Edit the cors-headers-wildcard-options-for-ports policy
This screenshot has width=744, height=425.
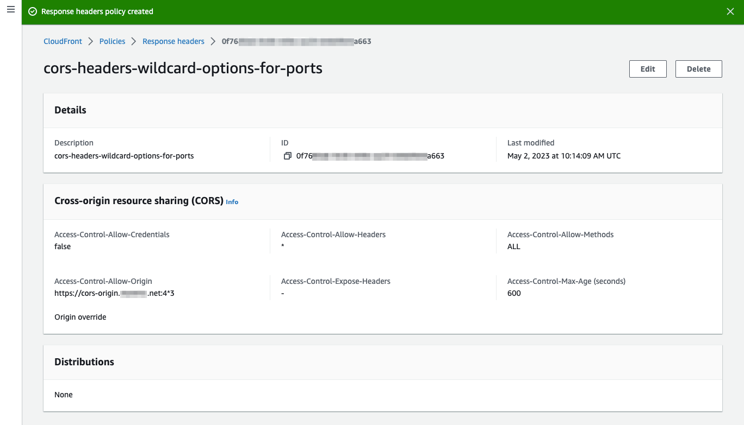click(x=647, y=68)
